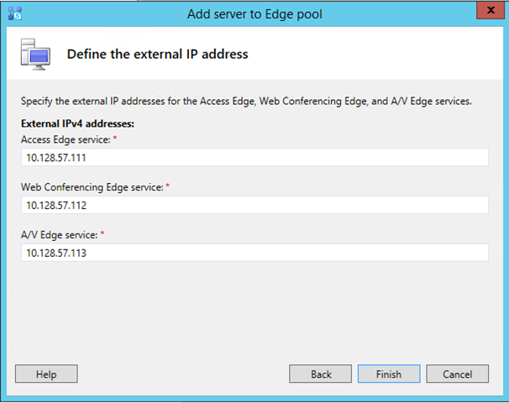Click the 'Access Edge service:' label
The width and height of the screenshot is (509, 403).
(x=66, y=139)
